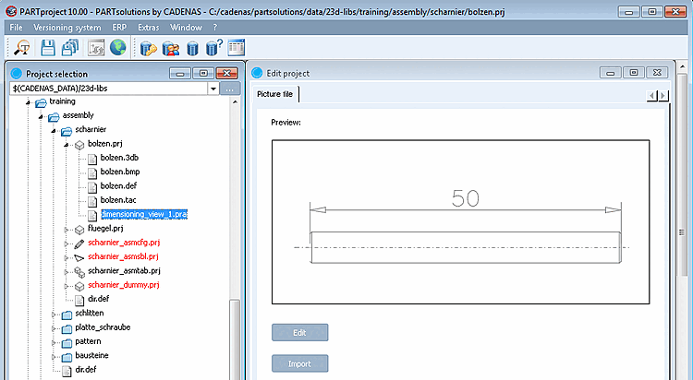This screenshot has width=693, height=380.
Task: Select the Picture file tab
Action: click(275, 94)
